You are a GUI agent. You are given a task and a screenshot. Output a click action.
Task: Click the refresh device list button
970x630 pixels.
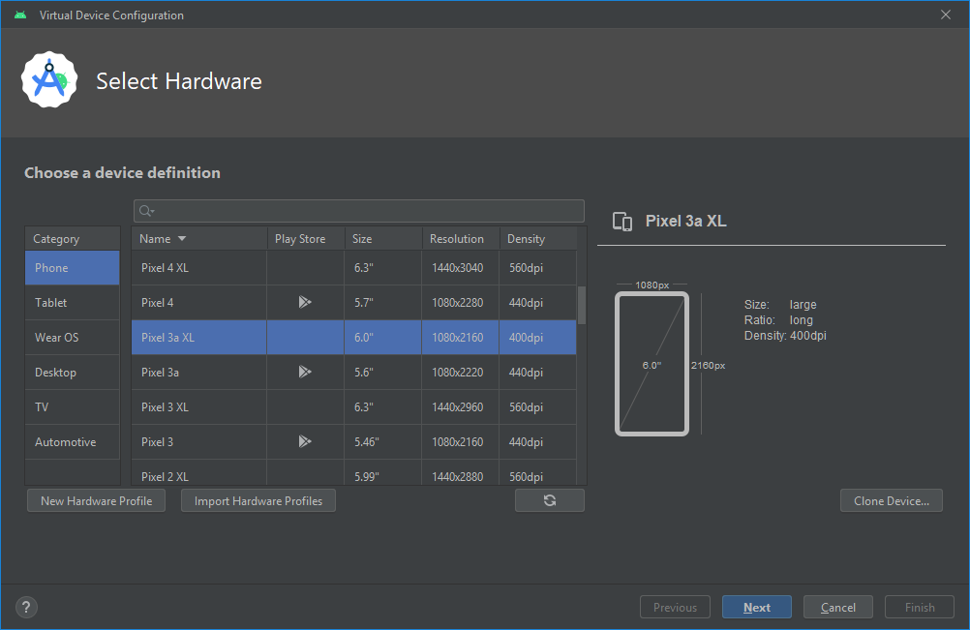(549, 500)
